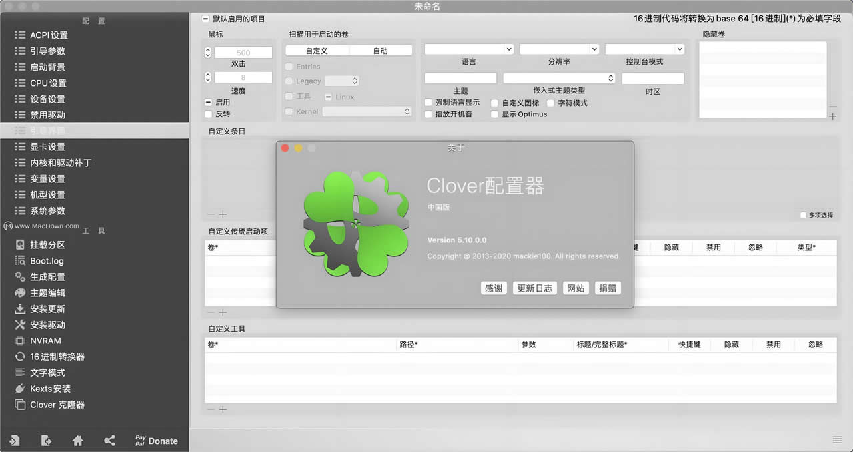
Task: Click the 类型* column header
Action: [x=806, y=247]
